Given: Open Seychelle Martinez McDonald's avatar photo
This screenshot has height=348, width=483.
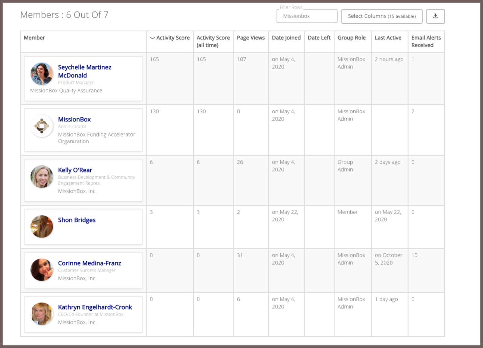Looking at the screenshot, I should tap(42, 74).
